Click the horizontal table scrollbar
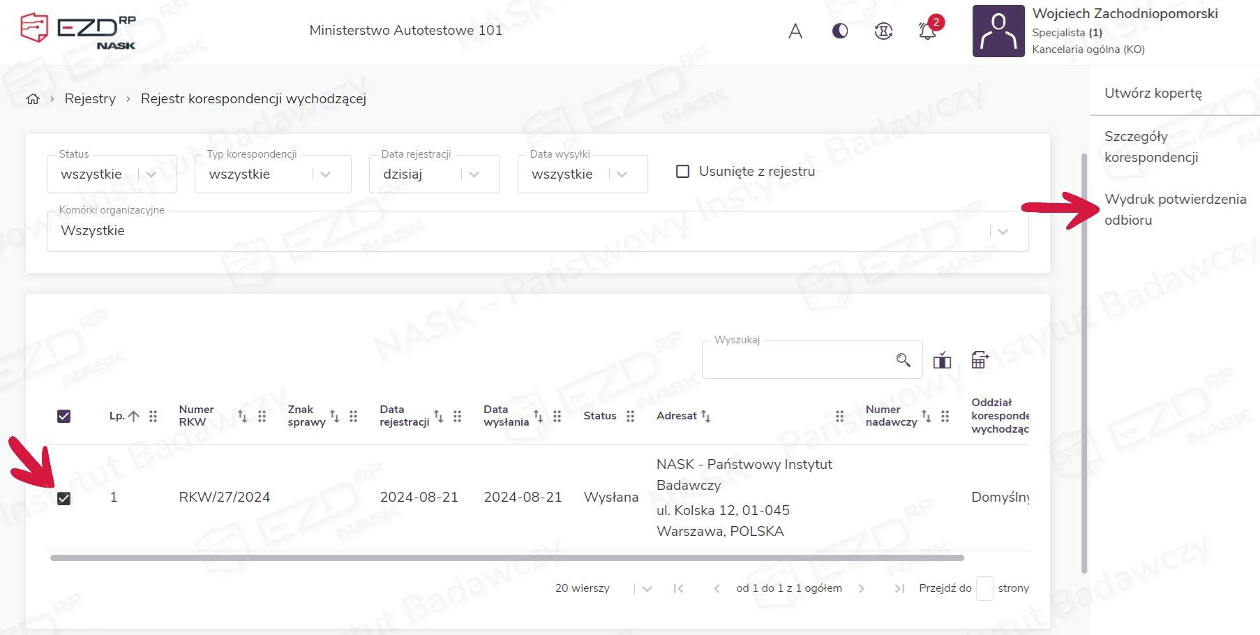This screenshot has height=635, width=1260. tap(507, 558)
